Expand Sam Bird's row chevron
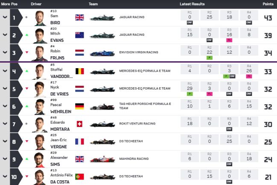Viewport: 277px width, 185px height. pos(5,17)
